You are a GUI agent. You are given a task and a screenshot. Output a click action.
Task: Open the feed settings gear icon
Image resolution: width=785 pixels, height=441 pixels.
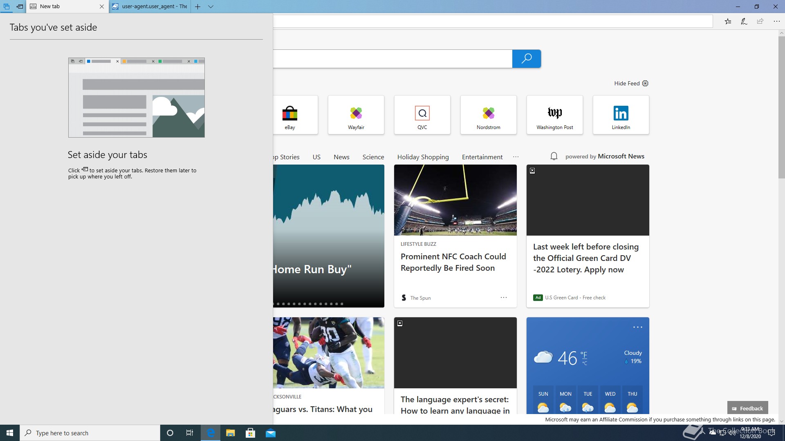pos(645,83)
